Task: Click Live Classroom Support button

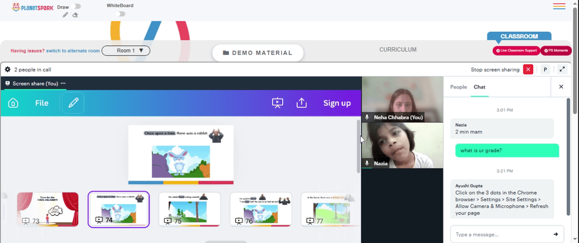Action: pyautogui.click(x=516, y=50)
